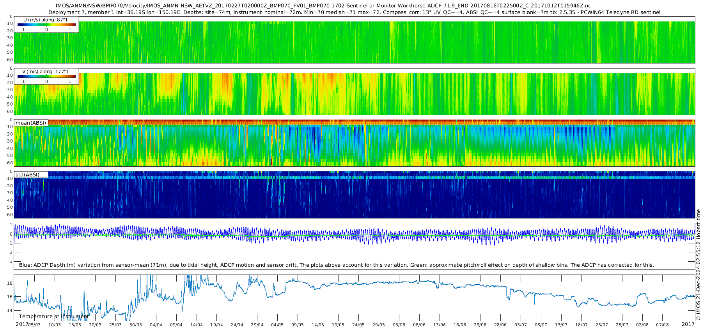
Task: Click inside the U velocity heatmap
Action: pyautogui.click(x=351, y=43)
